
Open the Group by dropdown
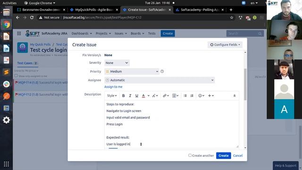(x=26, y=70)
